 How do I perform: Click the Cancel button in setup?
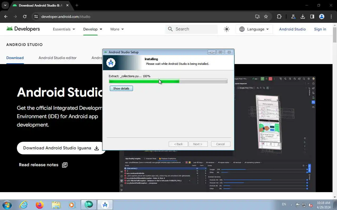pos(221,144)
